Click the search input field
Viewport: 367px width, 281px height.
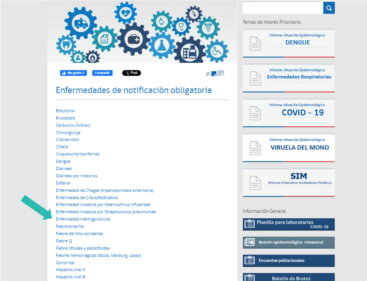[x=283, y=8]
